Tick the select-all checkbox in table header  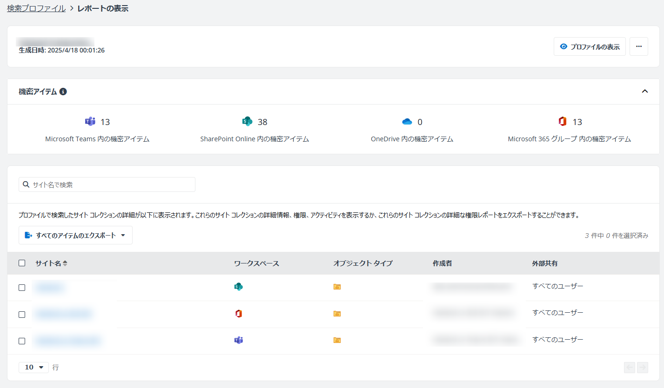[x=22, y=263]
